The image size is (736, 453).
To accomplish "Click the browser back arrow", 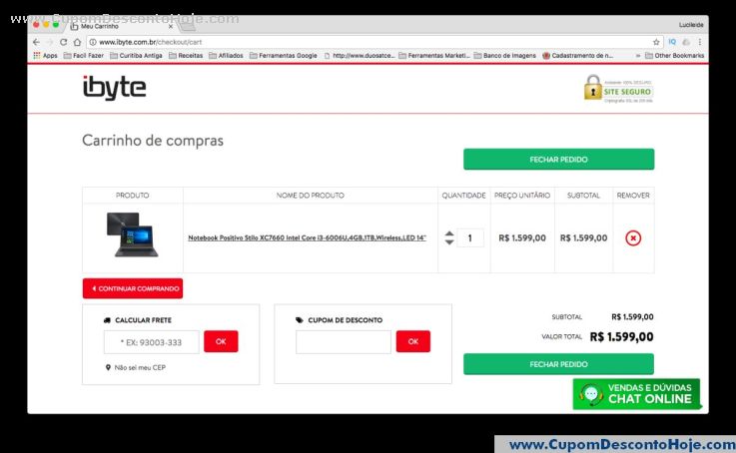I will coord(37,42).
